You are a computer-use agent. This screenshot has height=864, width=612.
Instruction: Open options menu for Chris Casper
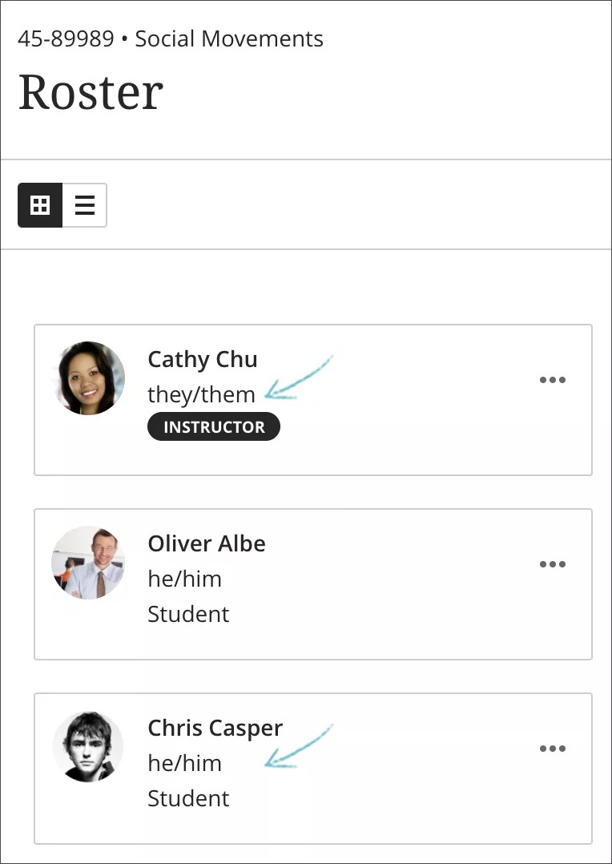553,749
